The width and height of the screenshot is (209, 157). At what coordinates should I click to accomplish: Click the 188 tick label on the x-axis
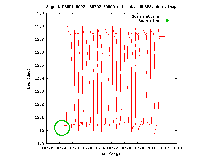tap(151, 148)
